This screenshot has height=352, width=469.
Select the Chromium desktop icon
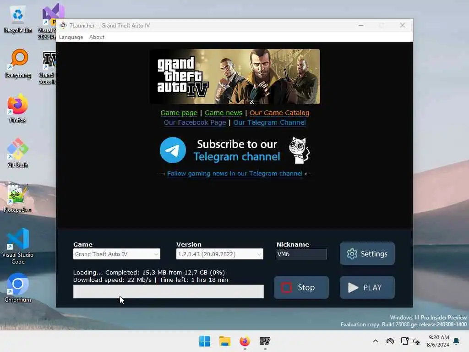(x=18, y=288)
